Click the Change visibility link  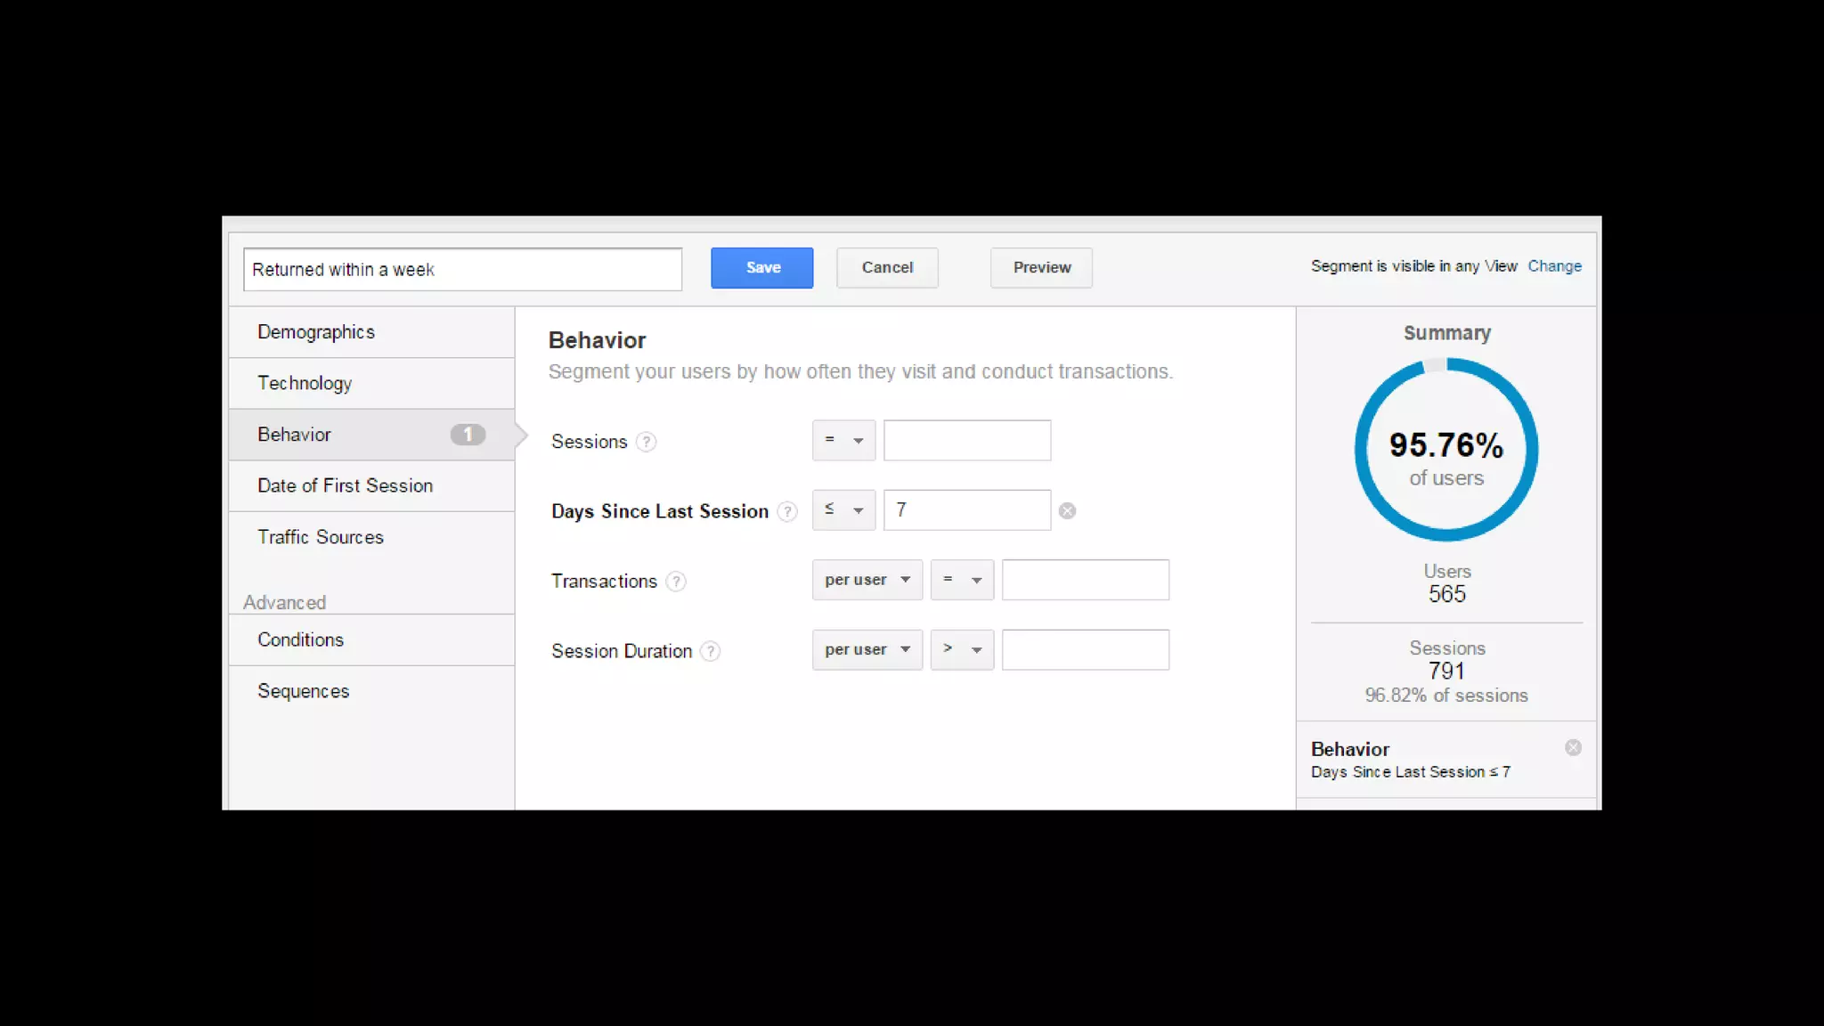[x=1554, y=266]
